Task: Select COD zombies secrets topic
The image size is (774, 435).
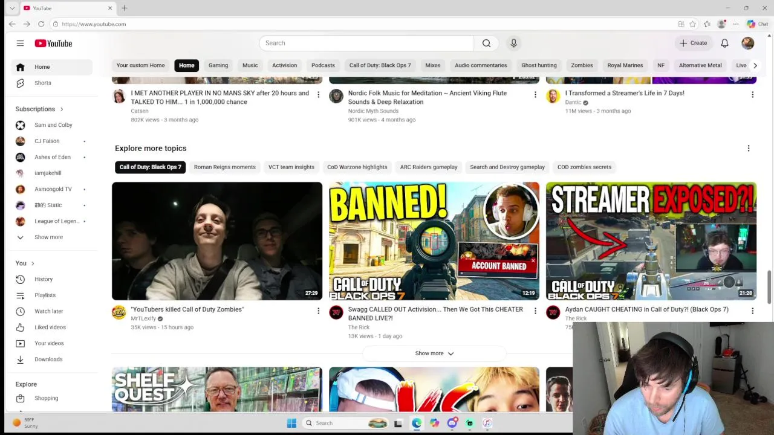Action: click(x=584, y=167)
